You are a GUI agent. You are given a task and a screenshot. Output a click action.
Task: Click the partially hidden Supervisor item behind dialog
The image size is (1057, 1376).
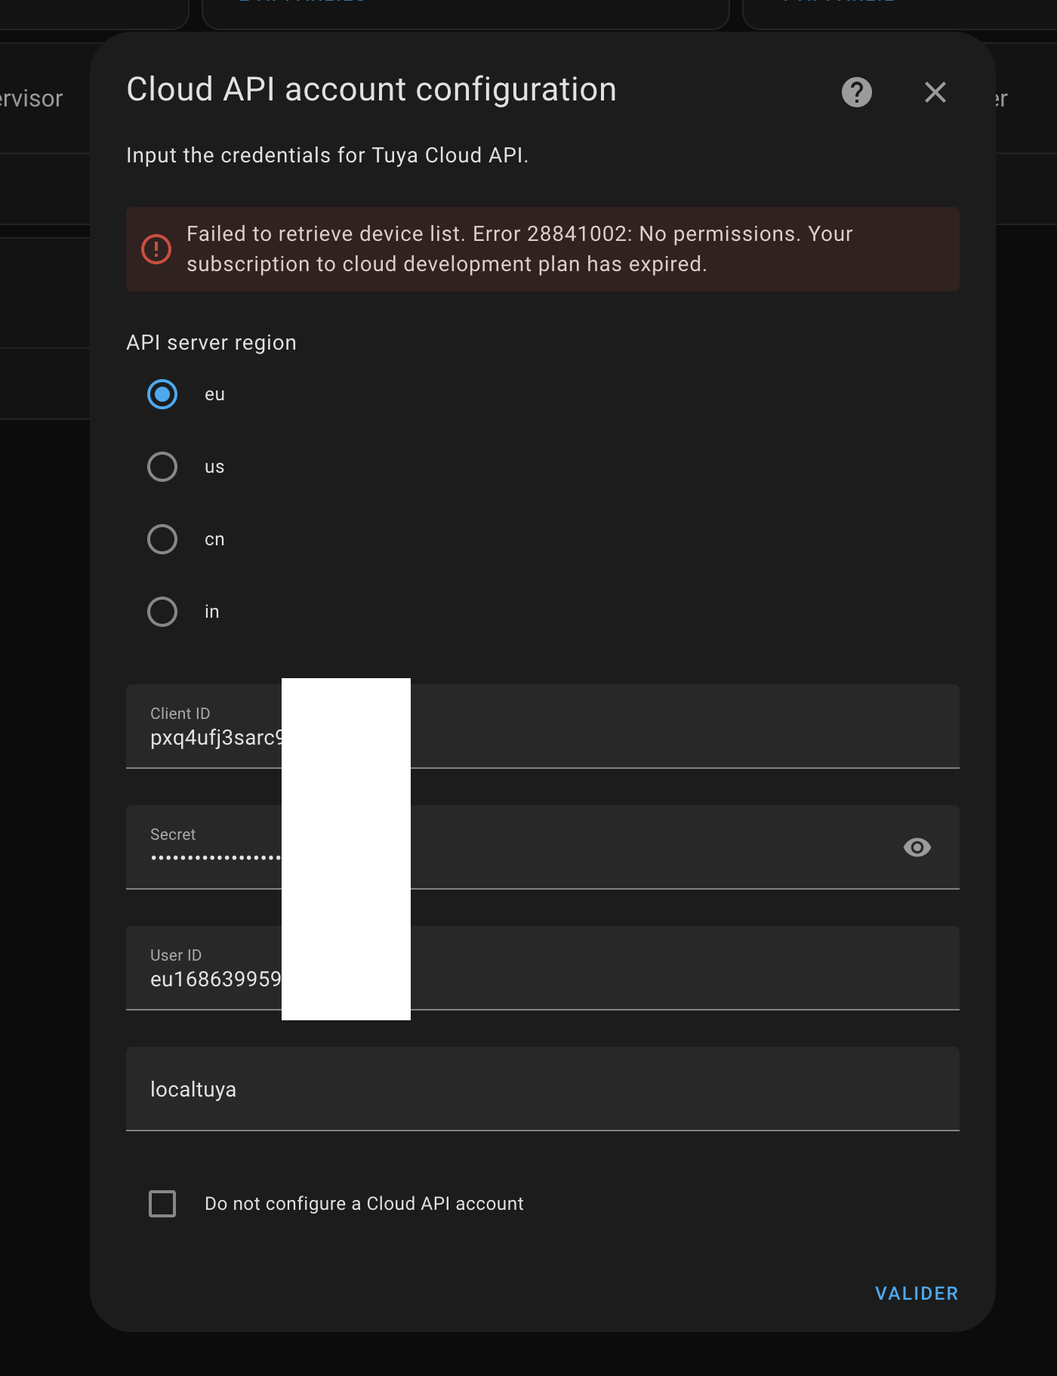[31, 98]
